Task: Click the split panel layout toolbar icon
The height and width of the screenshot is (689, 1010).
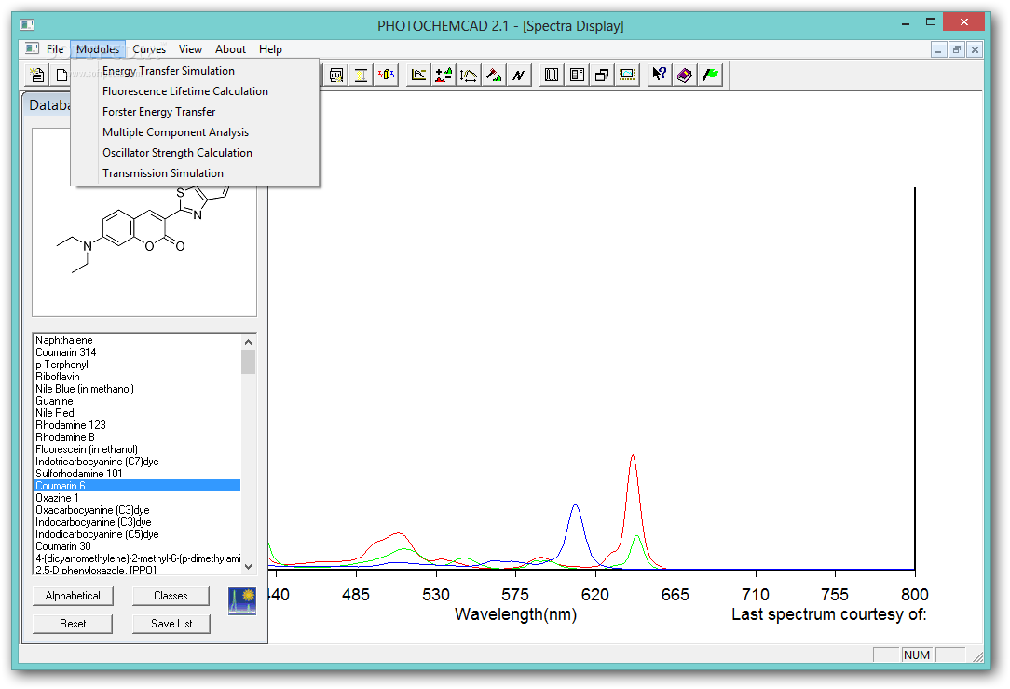Action: pyautogui.click(x=577, y=76)
